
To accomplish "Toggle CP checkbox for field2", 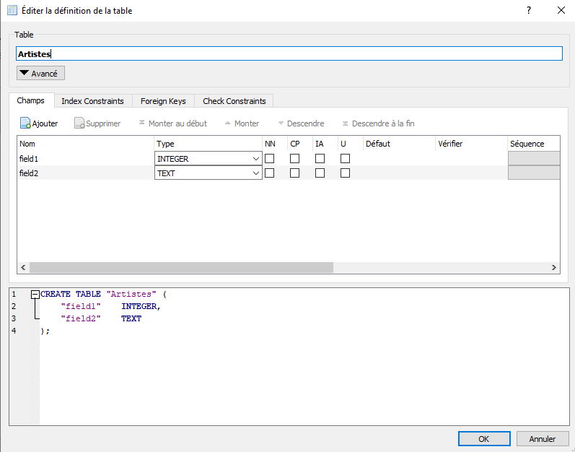I will pos(294,173).
